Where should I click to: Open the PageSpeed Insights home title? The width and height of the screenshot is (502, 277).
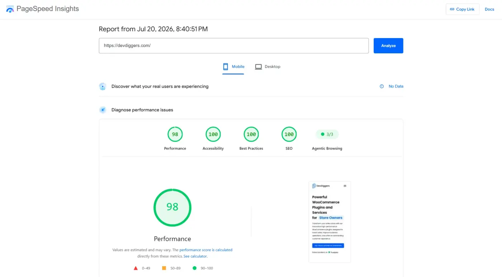point(48,9)
